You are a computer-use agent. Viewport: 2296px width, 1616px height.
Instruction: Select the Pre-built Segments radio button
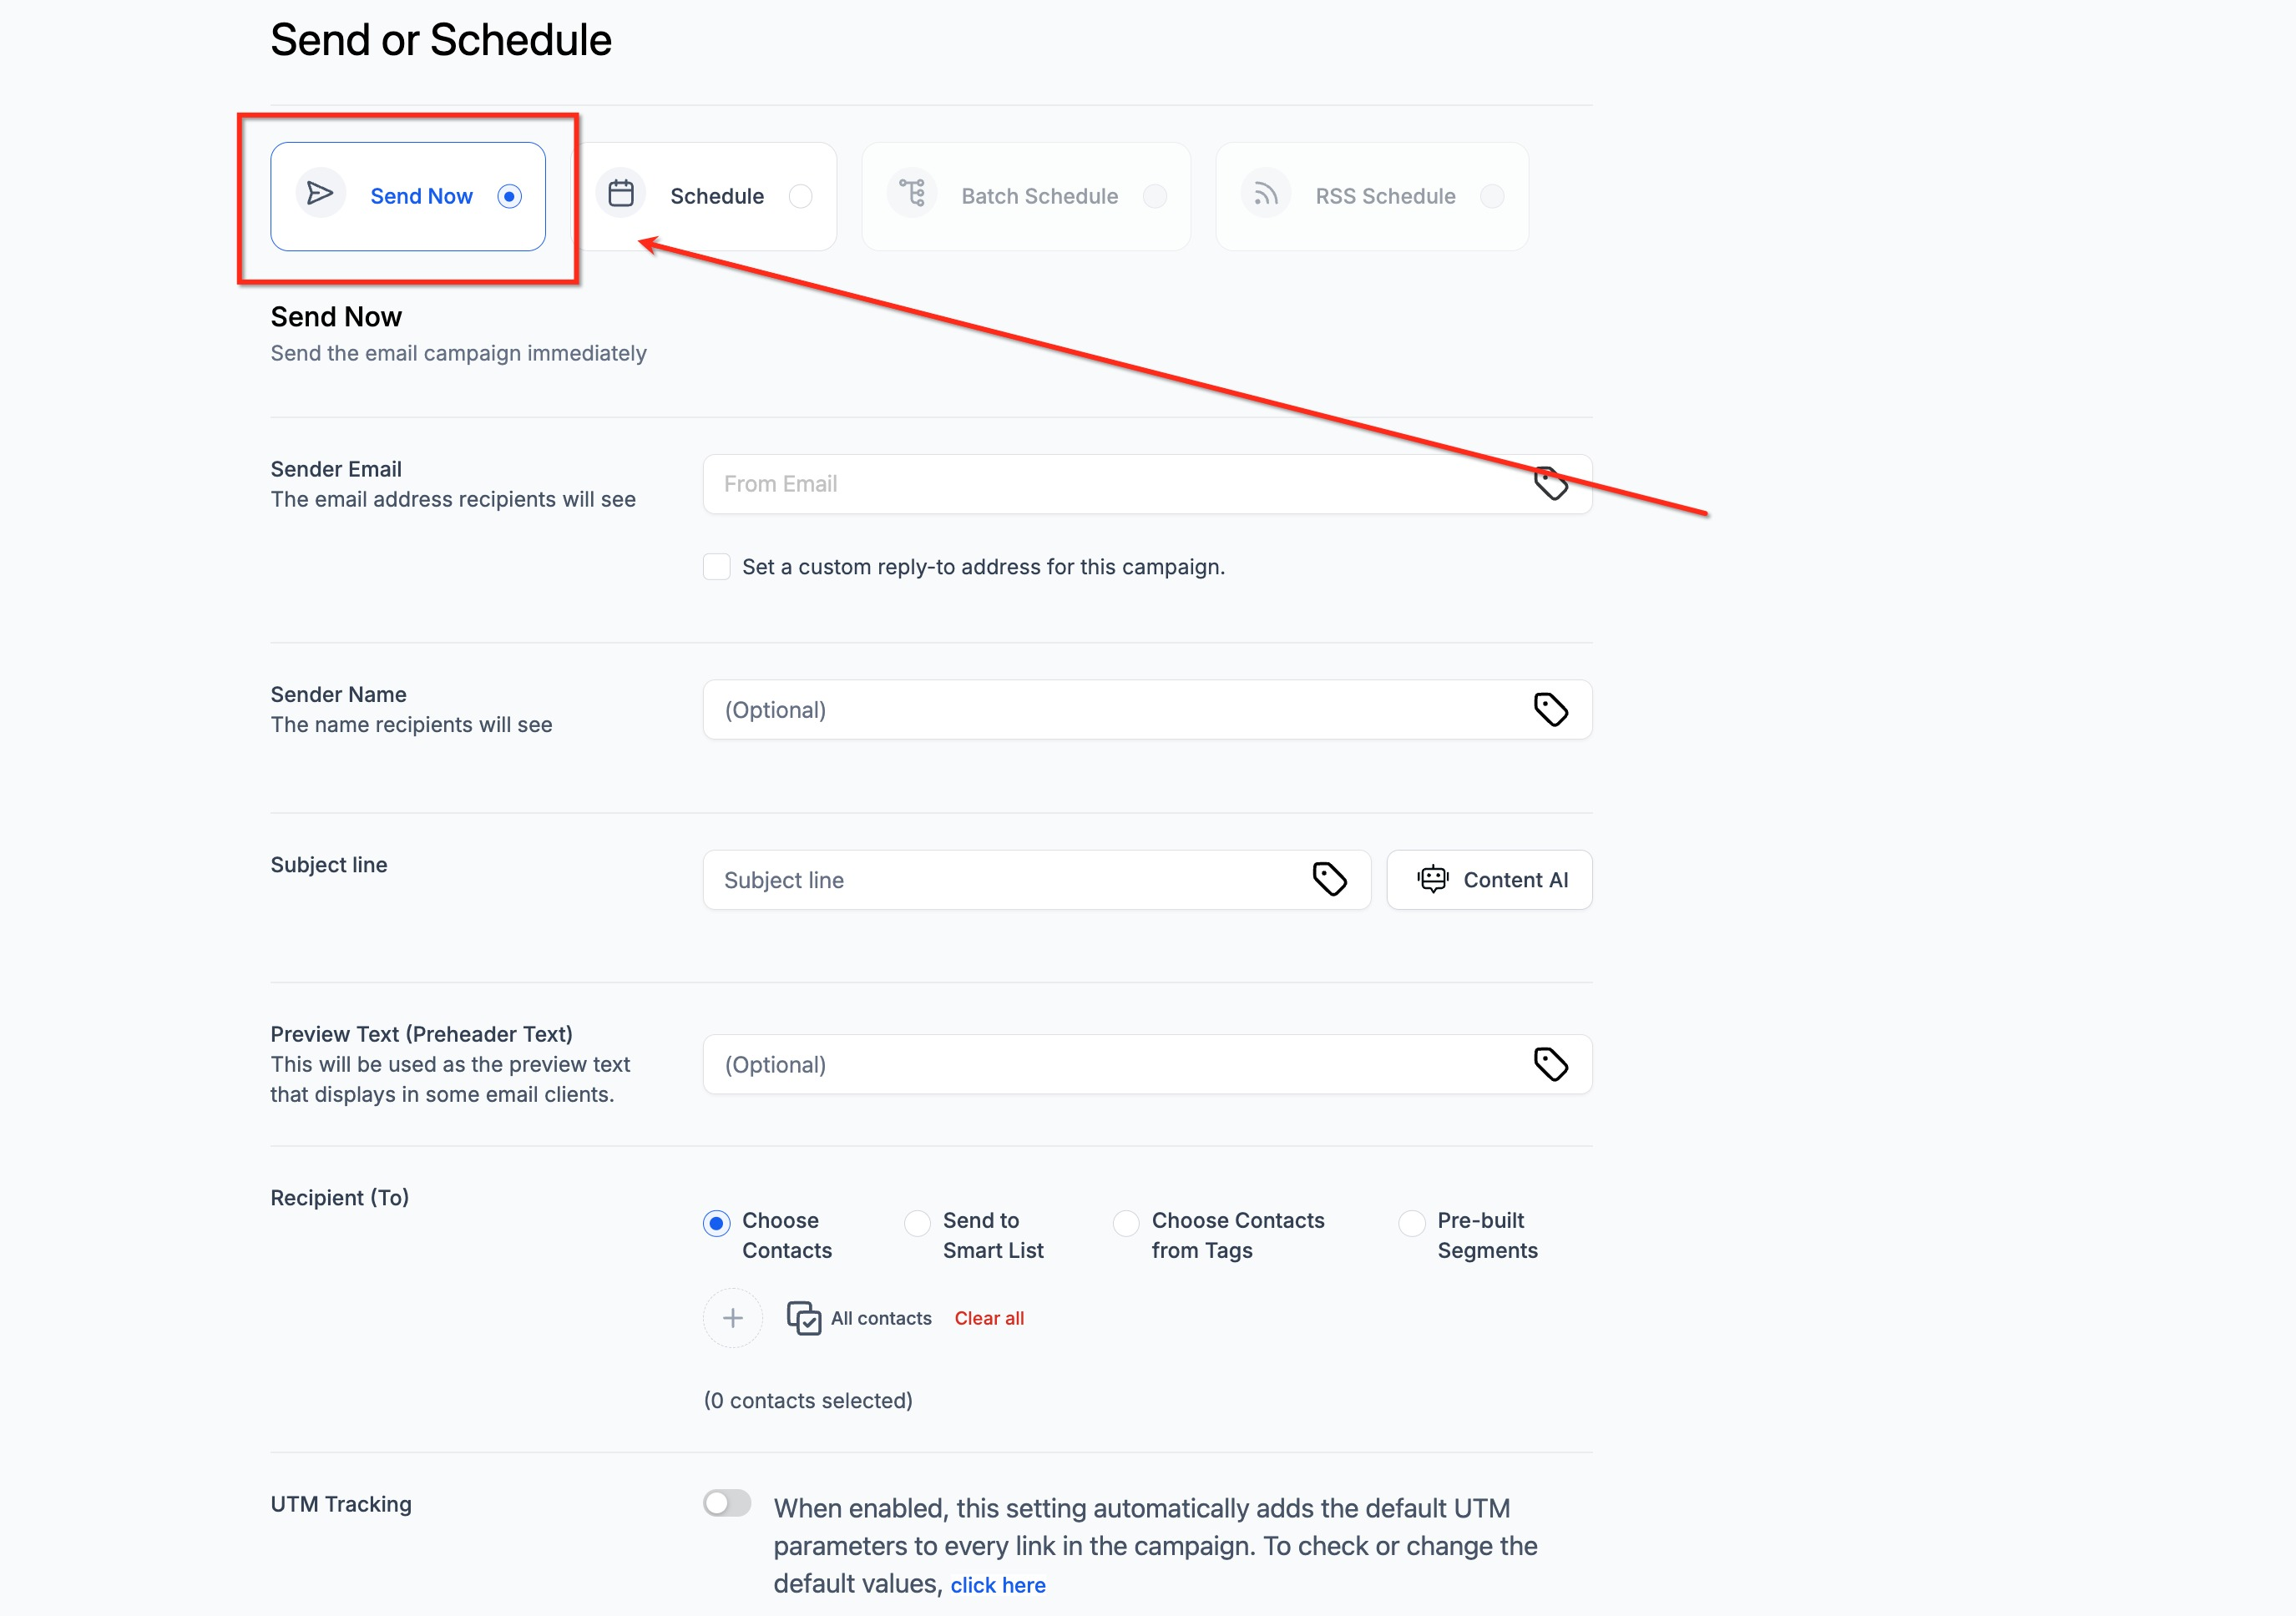coord(1412,1223)
